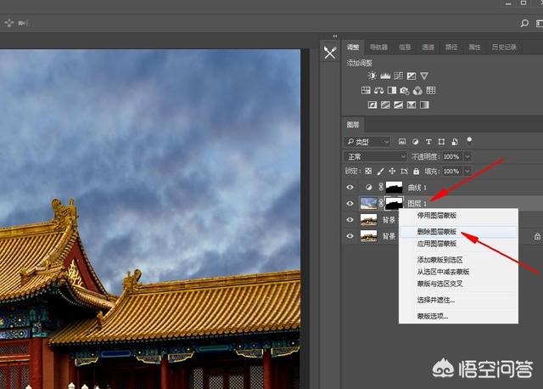Lock all layer attributes (padlock)

(x=417, y=172)
